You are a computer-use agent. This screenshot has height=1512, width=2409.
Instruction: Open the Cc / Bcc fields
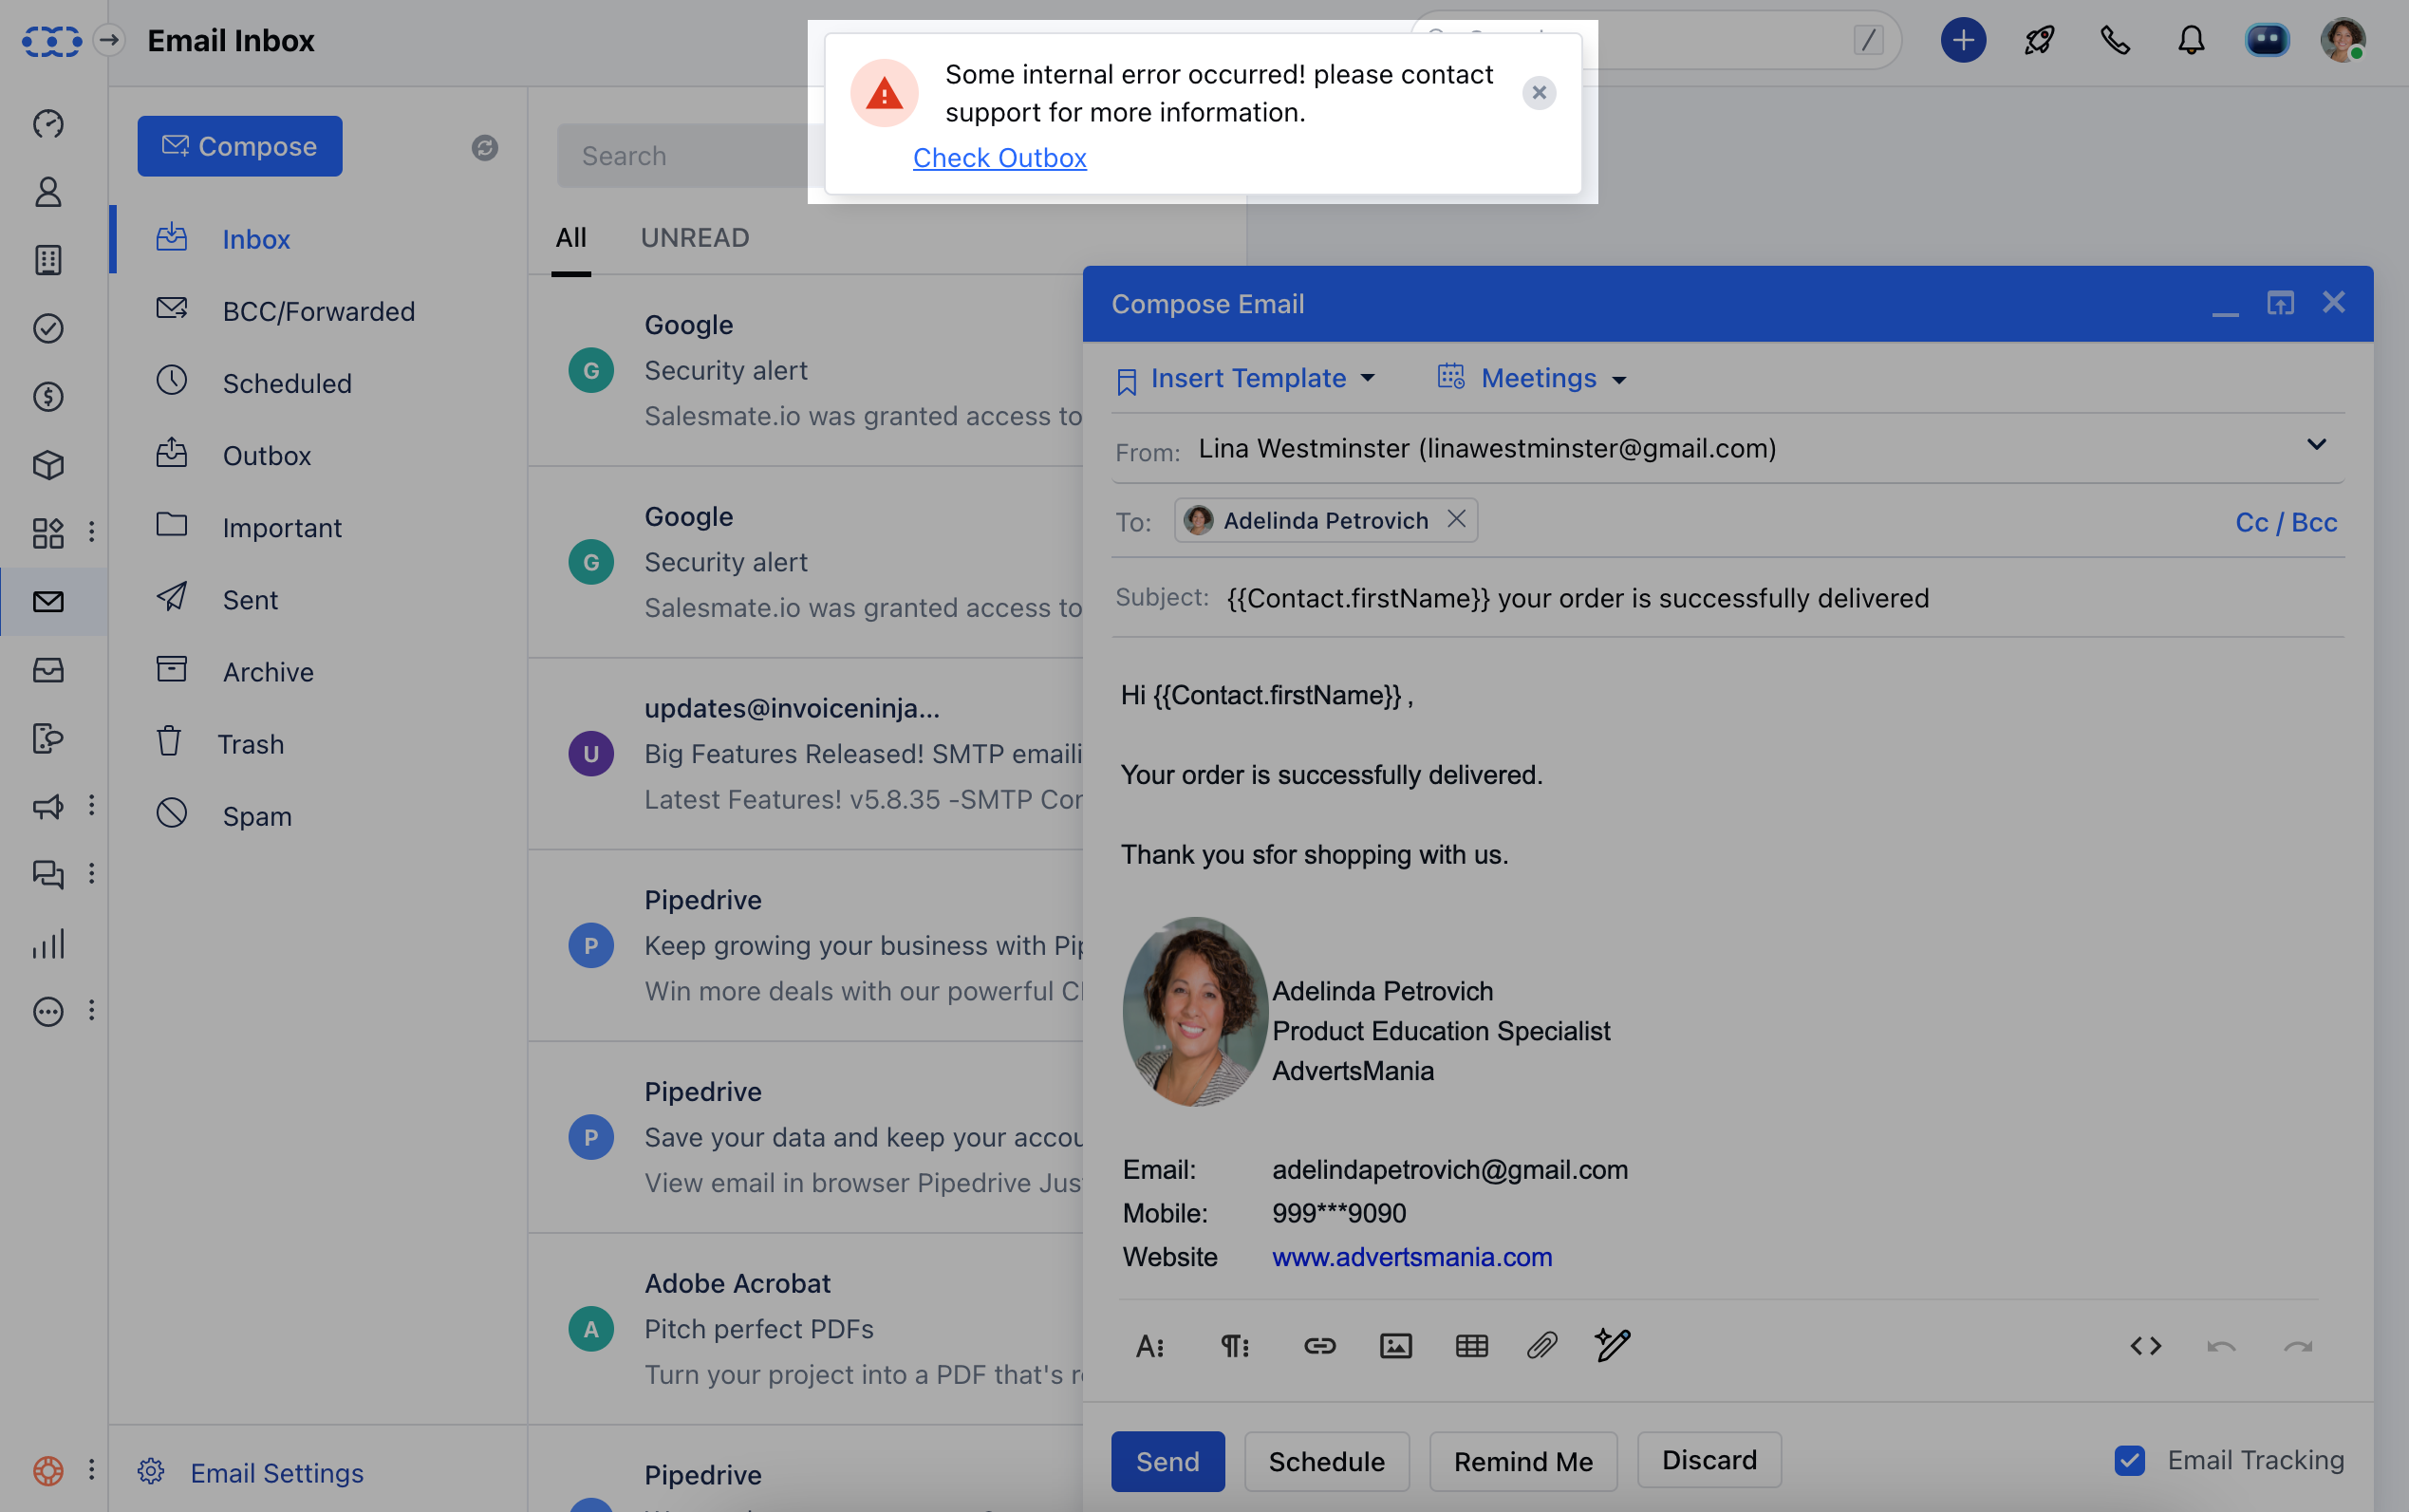click(2285, 522)
